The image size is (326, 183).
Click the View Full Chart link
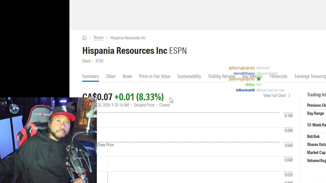tap(275, 96)
